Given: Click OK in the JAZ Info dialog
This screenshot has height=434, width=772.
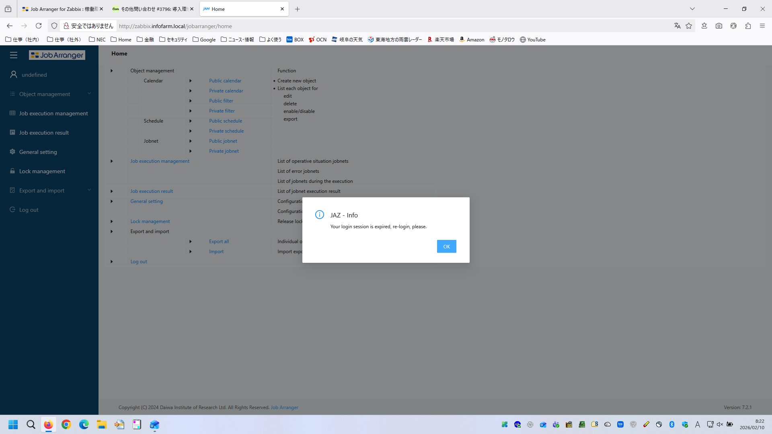Looking at the screenshot, I should pyautogui.click(x=446, y=246).
